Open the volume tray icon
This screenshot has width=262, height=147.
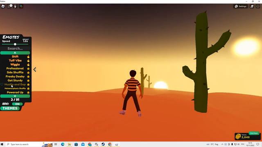pyautogui.click(x=239, y=144)
